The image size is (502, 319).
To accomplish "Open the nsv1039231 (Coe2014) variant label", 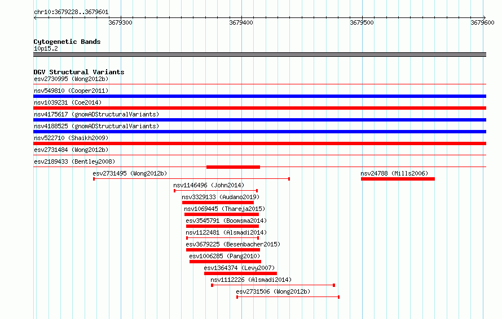I will [x=68, y=102].
